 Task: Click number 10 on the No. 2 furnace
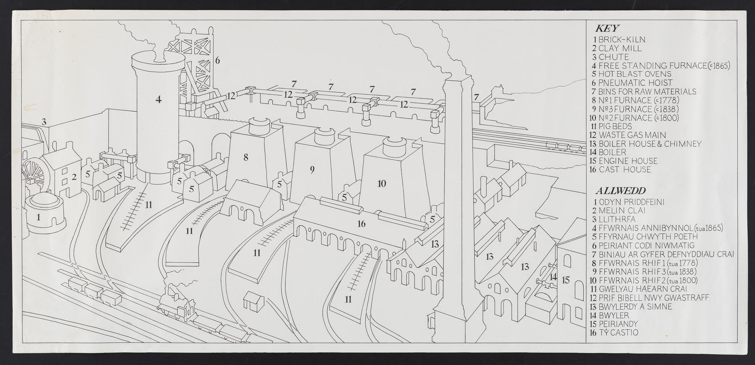pyautogui.click(x=382, y=183)
